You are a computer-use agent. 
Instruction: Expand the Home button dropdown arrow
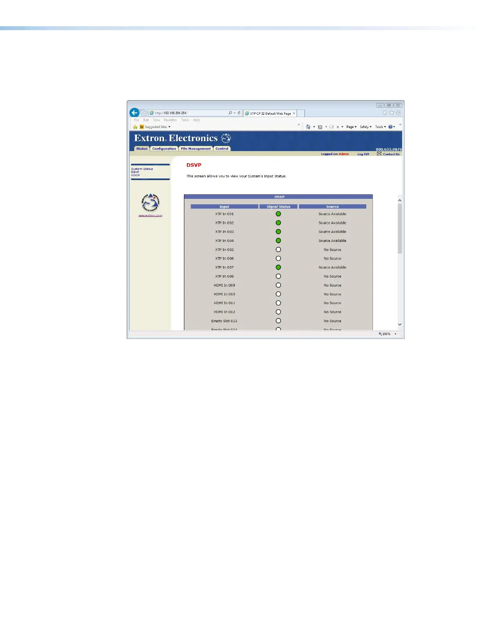[x=314, y=127]
